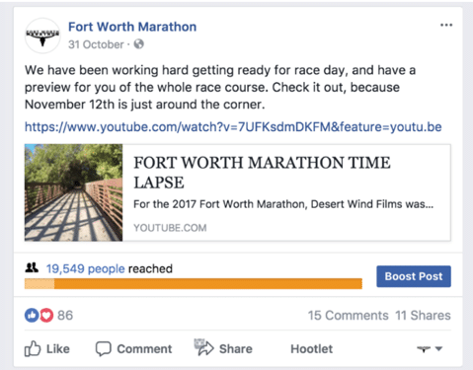View the 11 Shares link
Viewport: 473px width, 370px height.
(x=423, y=316)
